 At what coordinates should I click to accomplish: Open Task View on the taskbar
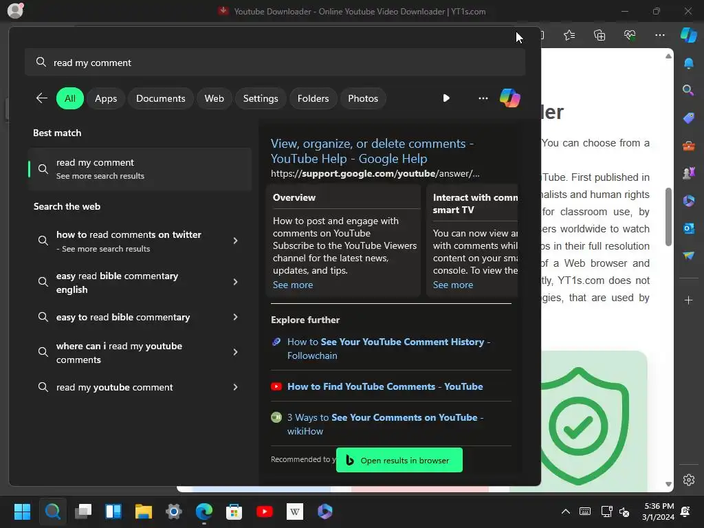click(83, 511)
